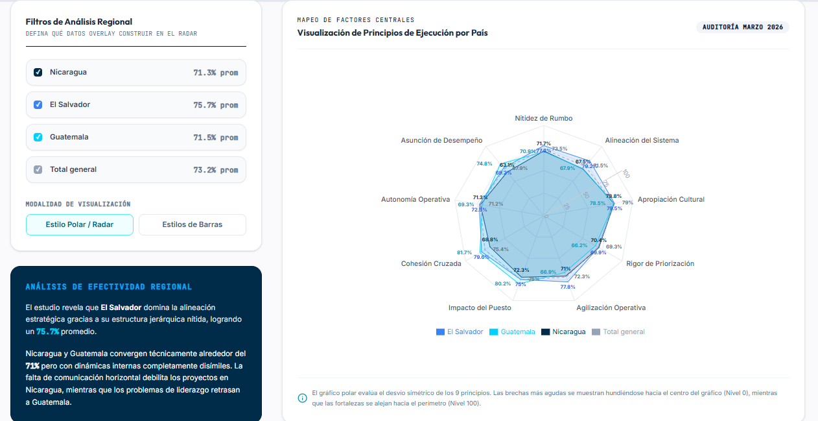This screenshot has width=818, height=421.
Task: Uncheck the Nicaragua checkbox
Action: pos(38,72)
